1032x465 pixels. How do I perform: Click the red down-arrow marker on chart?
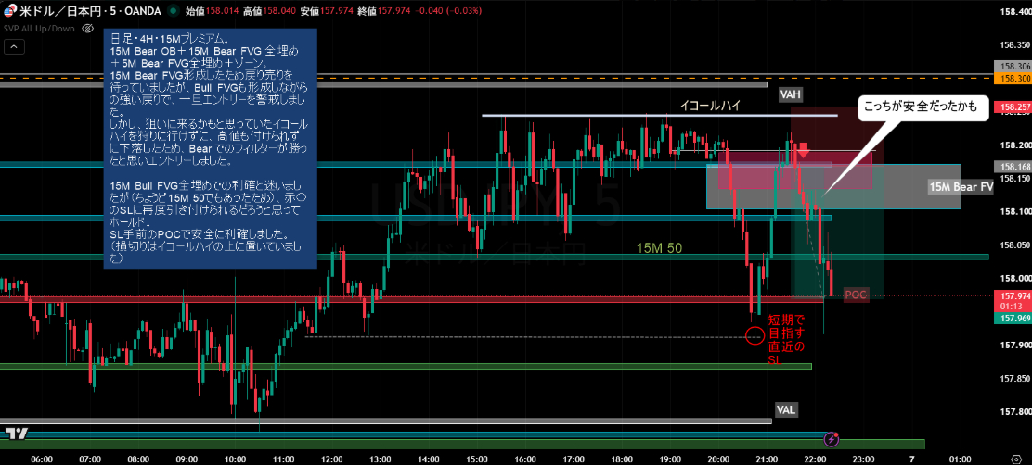(803, 150)
